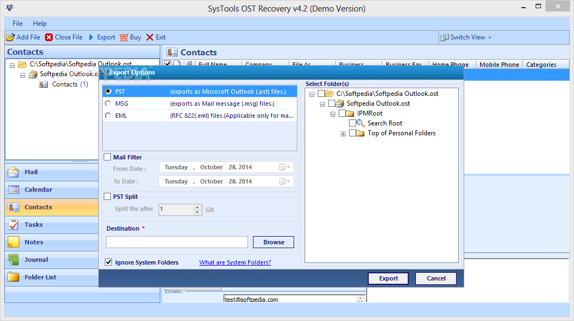Image resolution: width=574 pixels, height=321 pixels.
Task: Open the What are System Folders link
Action: 235,262
